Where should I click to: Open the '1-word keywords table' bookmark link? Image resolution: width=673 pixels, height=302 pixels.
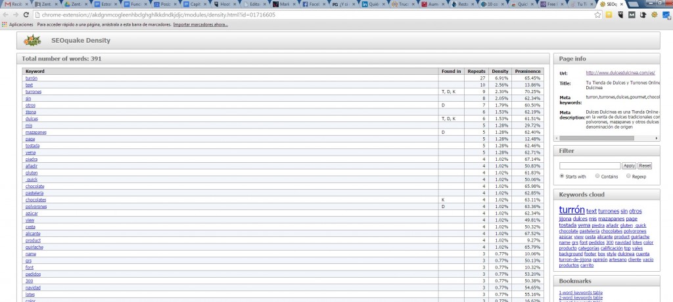tap(581, 293)
